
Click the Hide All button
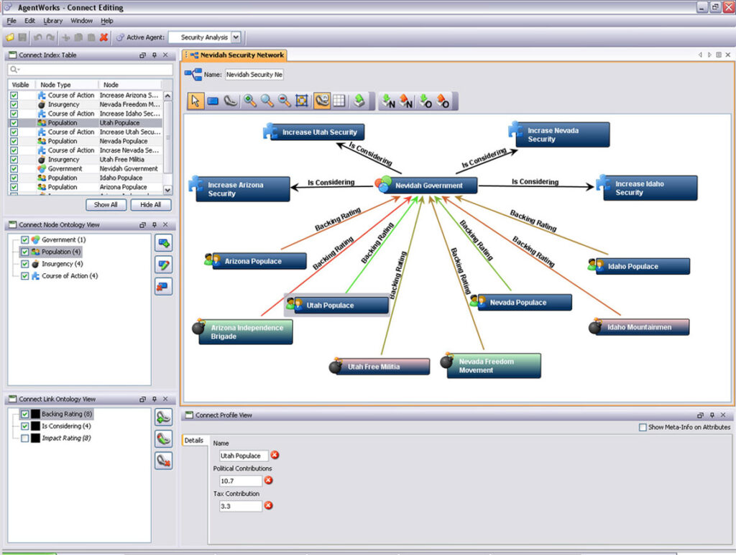[x=150, y=205]
